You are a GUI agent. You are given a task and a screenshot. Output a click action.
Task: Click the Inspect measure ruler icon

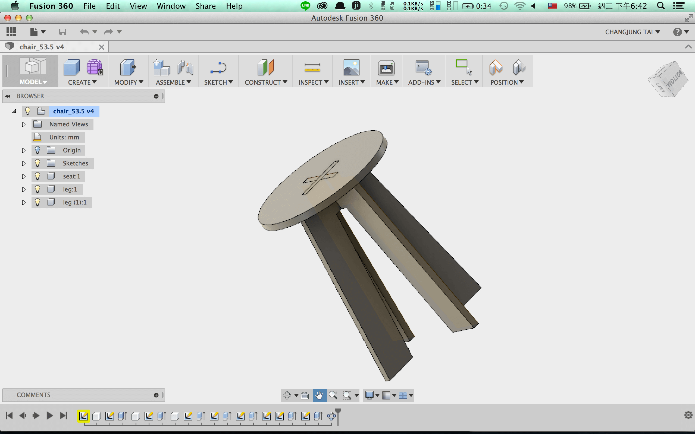click(312, 68)
